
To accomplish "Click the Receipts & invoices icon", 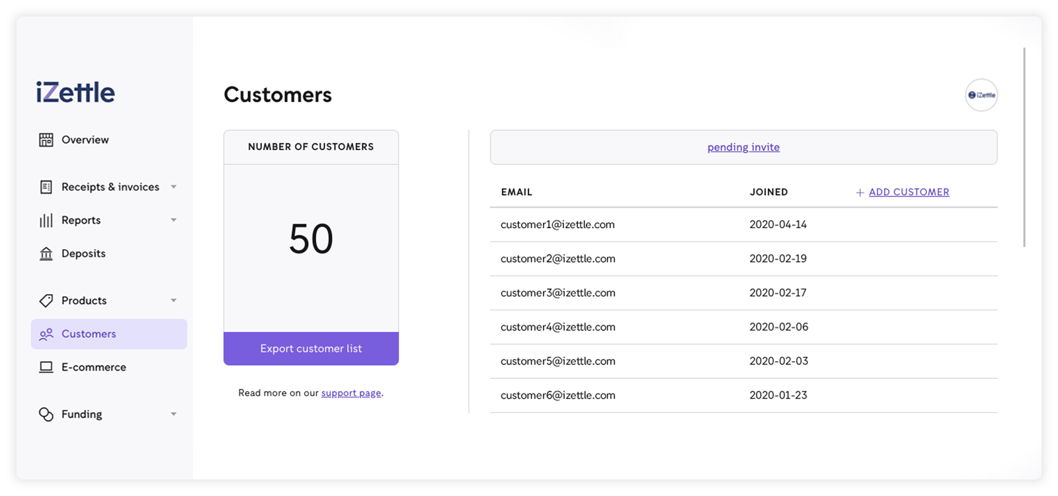I will [46, 187].
